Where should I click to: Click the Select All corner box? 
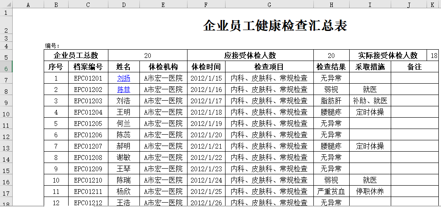coord(6,5)
